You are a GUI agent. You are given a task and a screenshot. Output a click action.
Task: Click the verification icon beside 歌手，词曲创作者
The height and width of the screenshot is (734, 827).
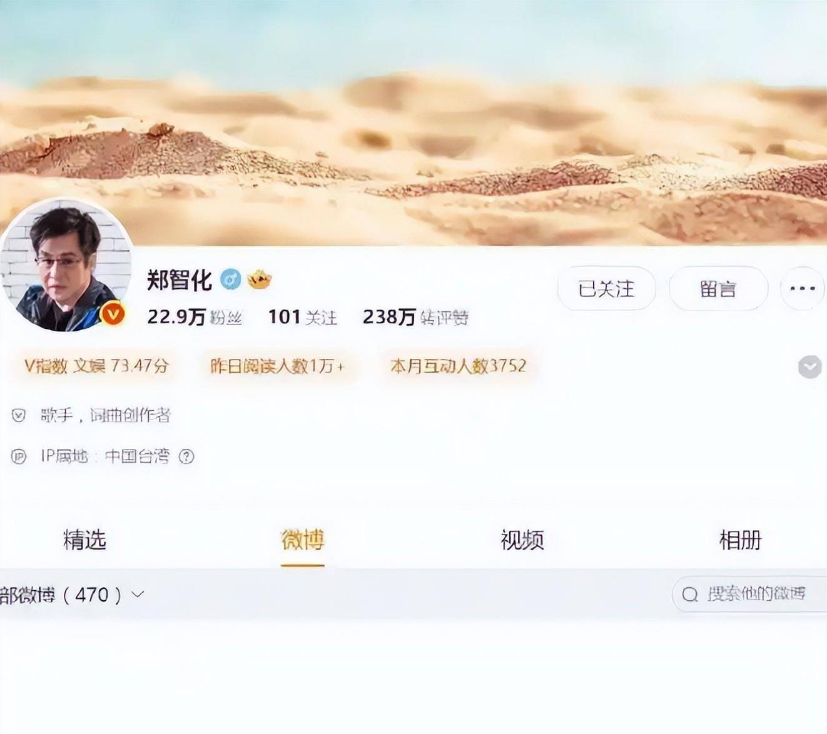pyautogui.click(x=19, y=415)
